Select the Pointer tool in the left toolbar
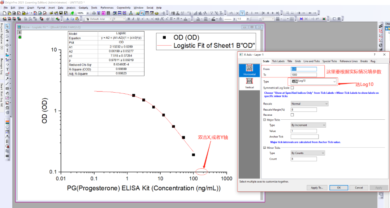This screenshot has height=208, width=390. point(7,26)
